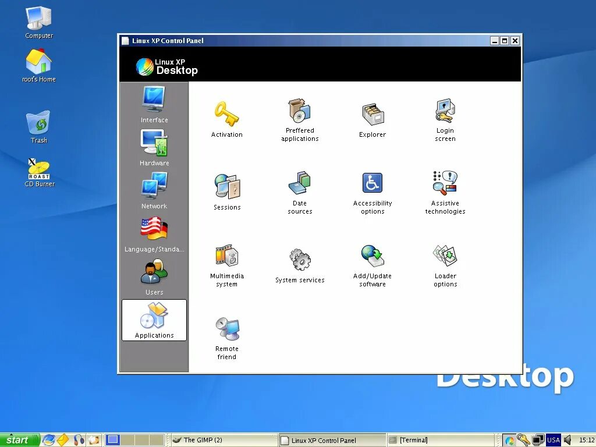Select Applications category in sidebar
The image size is (596, 447).
tap(154, 320)
